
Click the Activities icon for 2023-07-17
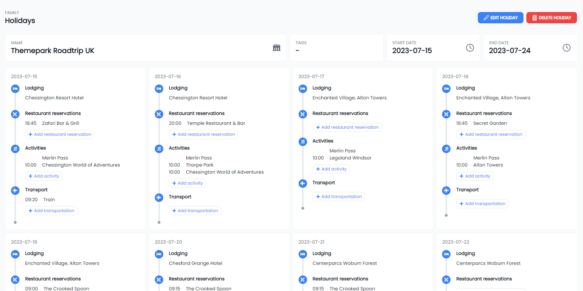point(303,142)
